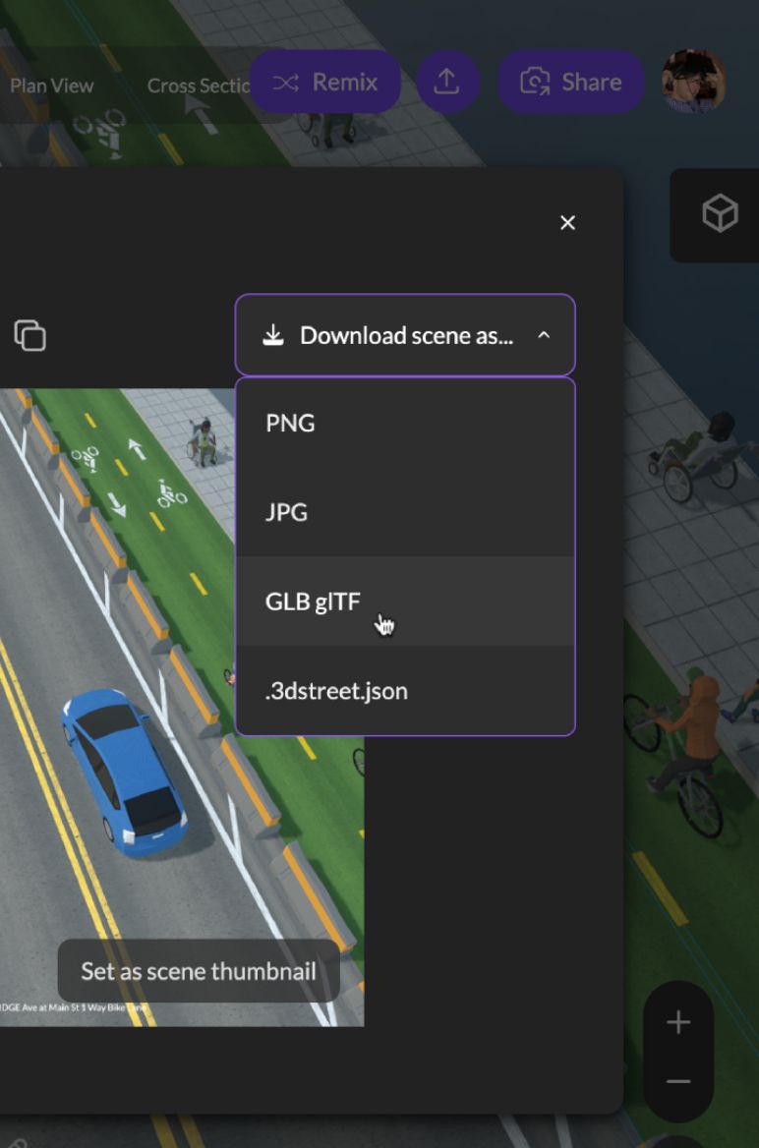Switch to Plan View
This screenshot has height=1148, width=759.
pos(51,86)
